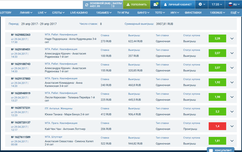The width and height of the screenshot is (242, 152).
Task: Open the RU language dropdown
Action: 236,4
